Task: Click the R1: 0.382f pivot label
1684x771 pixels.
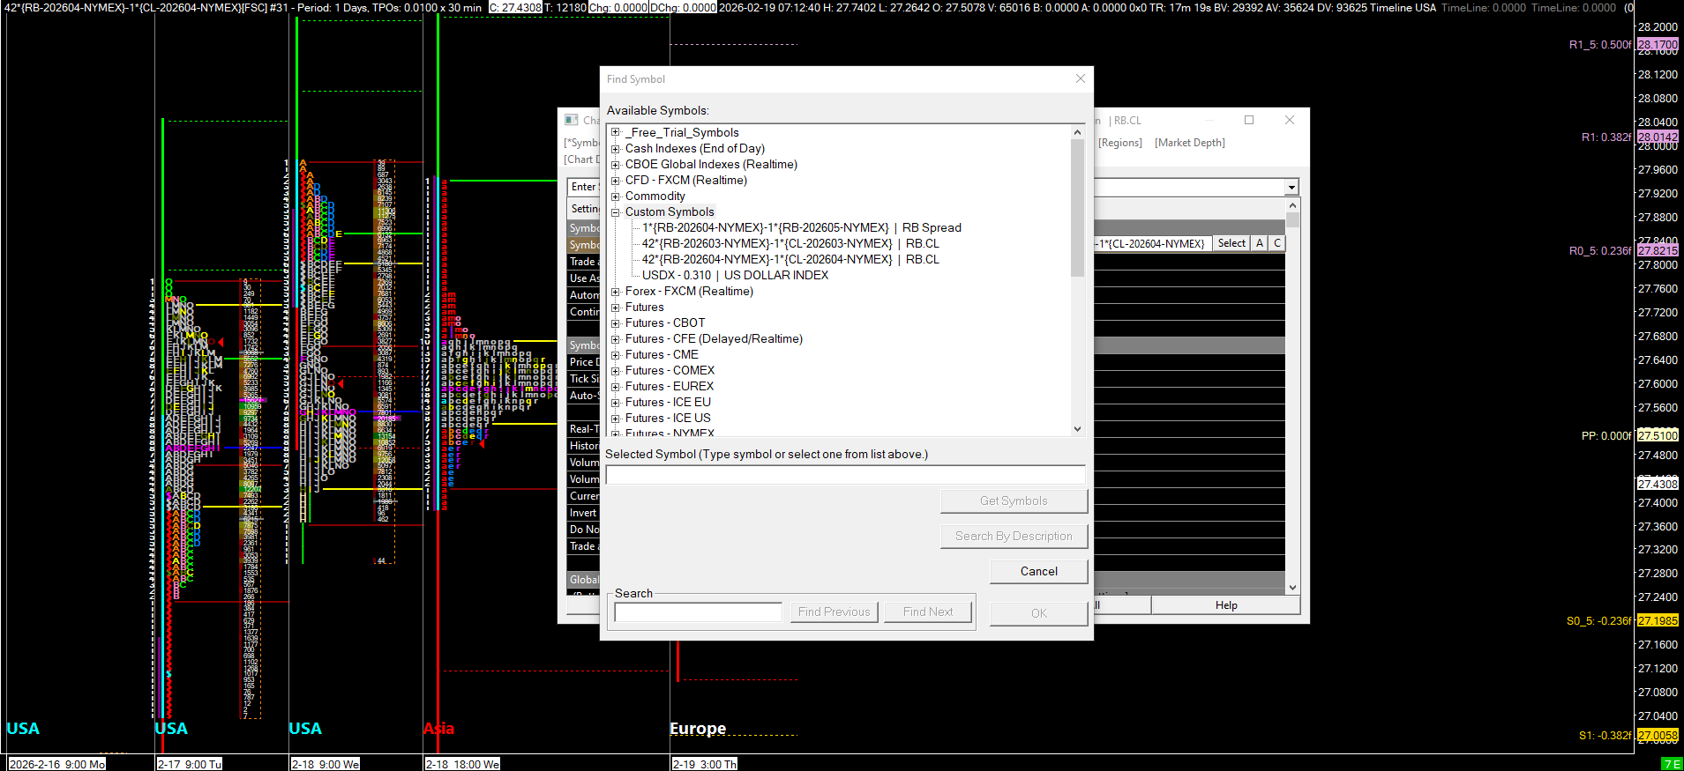Action: coord(1606,137)
